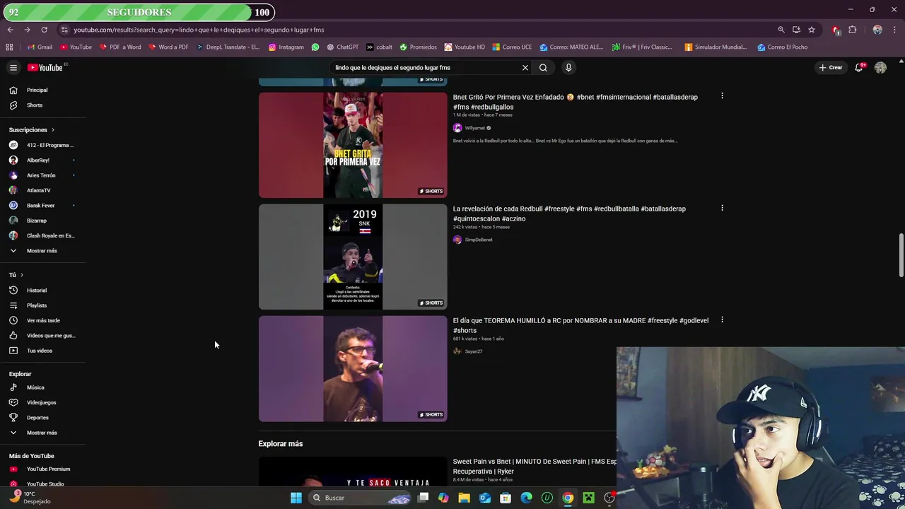905x509 pixels.
Task: Open File Explorer from the taskbar
Action: point(464,498)
